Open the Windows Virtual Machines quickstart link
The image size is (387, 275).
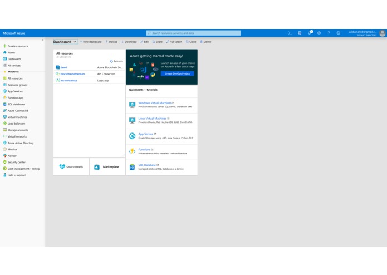coord(155,103)
